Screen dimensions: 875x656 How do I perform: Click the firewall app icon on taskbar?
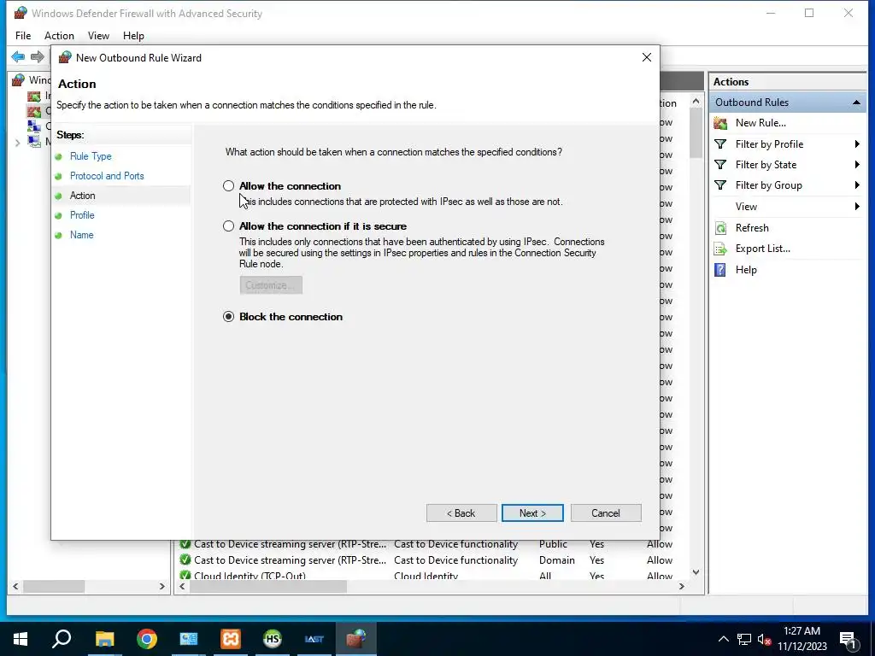click(x=356, y=639)
